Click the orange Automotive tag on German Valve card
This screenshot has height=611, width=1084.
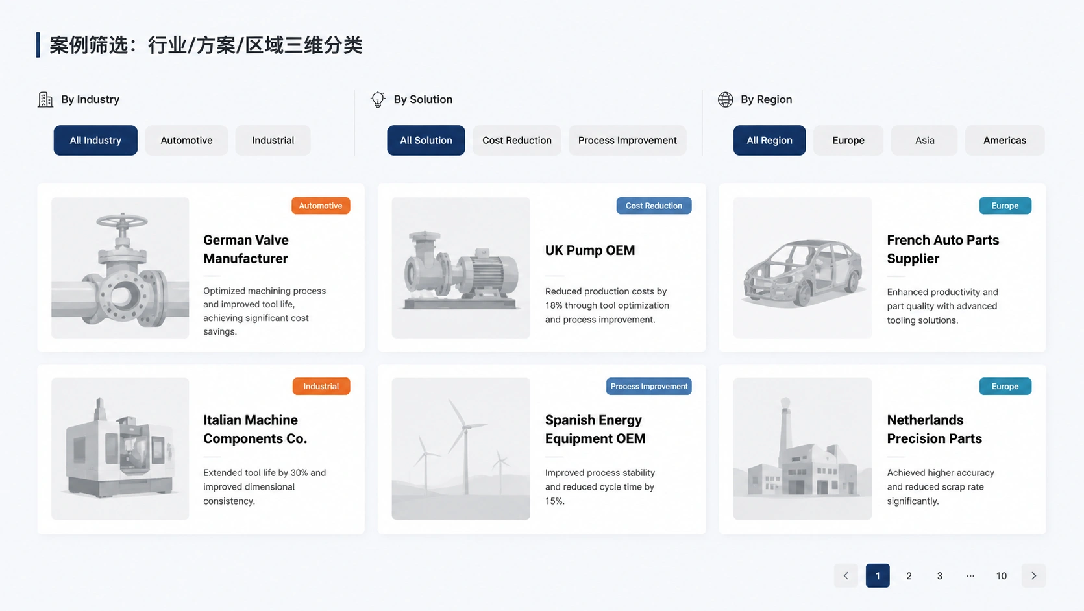pyautogui.click(x=321, y=206)
